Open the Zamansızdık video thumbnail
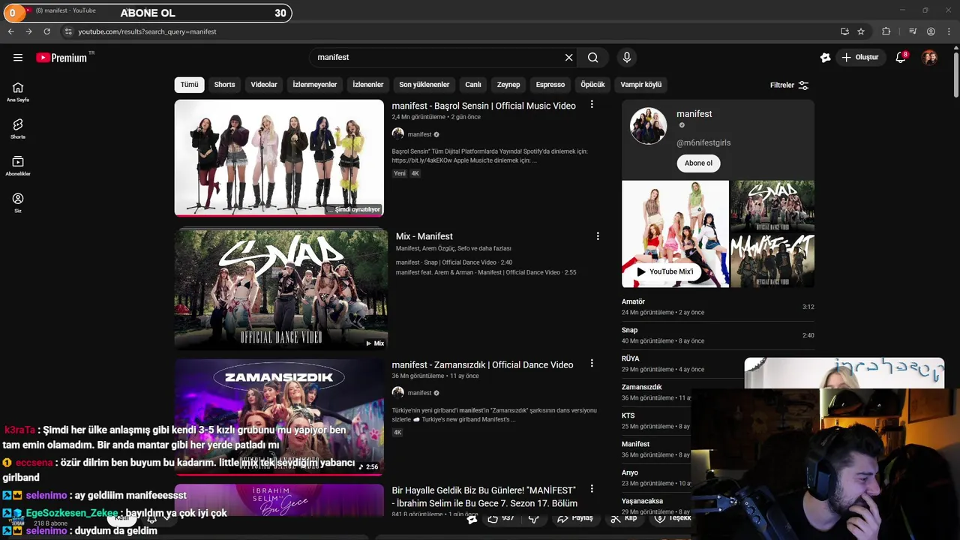960x540 pixels. [x=279, y=417]
